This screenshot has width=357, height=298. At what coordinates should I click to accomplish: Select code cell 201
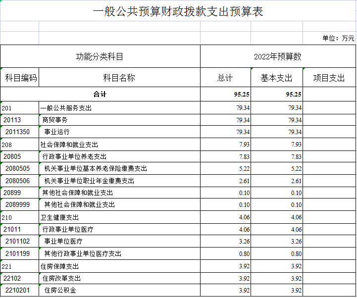click(20, 108)
